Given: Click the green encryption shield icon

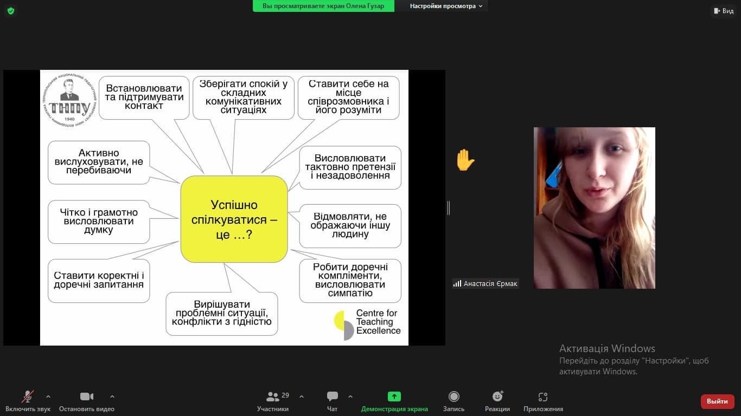Looking at the screenshot, I should 11,11.
